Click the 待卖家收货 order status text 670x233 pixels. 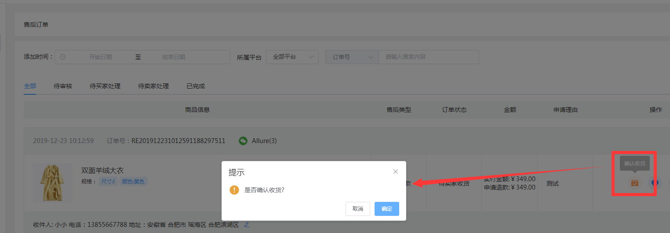point(454,183)
